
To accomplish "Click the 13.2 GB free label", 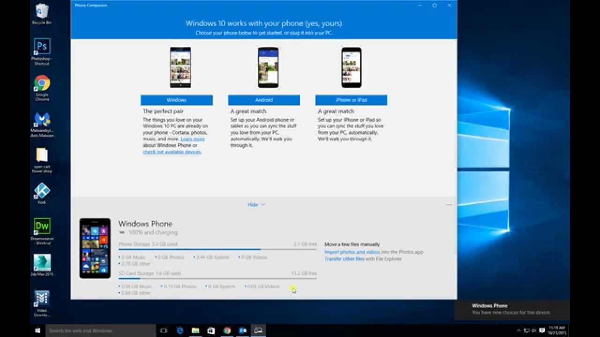I will [304, 273].
